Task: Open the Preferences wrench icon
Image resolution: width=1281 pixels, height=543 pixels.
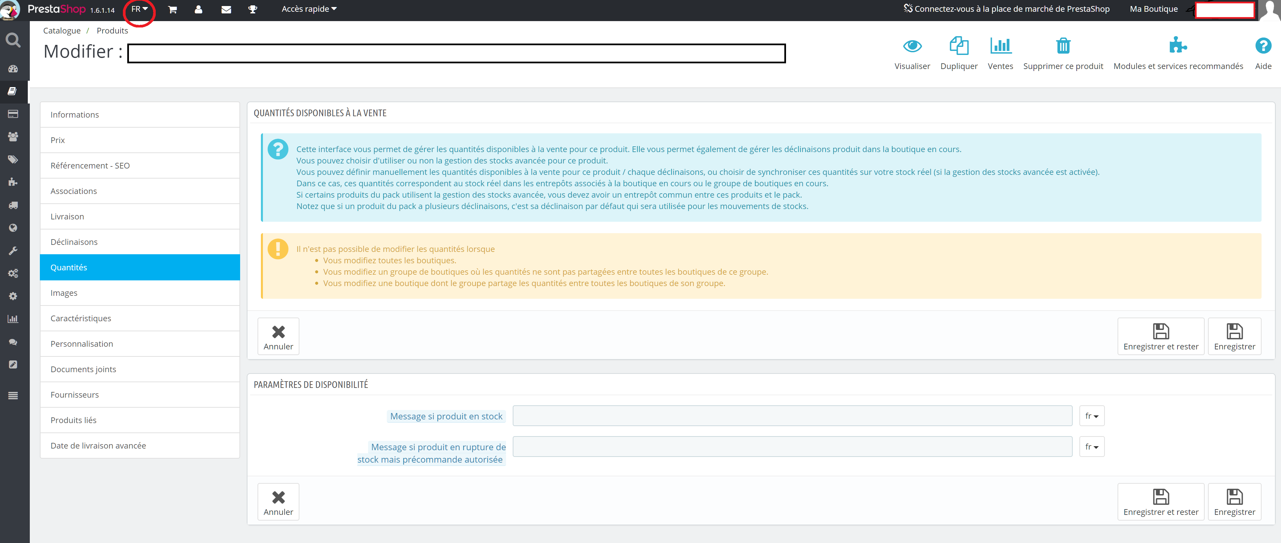Action: click(13, 251)
